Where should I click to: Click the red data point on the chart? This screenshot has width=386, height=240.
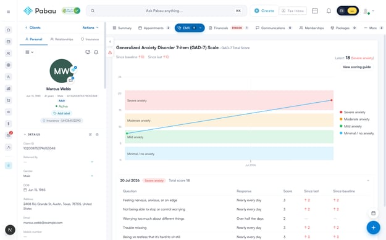[x=332, y=100]
